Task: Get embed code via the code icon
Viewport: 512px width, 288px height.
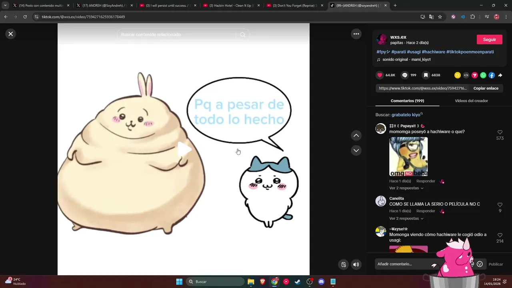Action: tap(466, 75)
